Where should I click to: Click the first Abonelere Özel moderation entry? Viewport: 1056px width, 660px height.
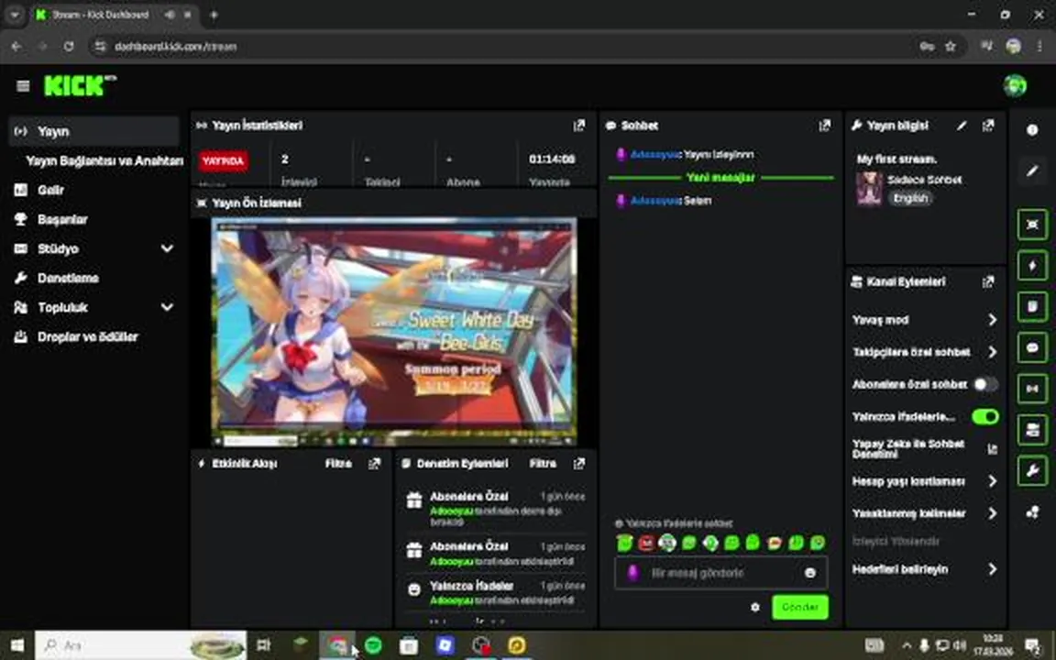click(x=496, y=509)
